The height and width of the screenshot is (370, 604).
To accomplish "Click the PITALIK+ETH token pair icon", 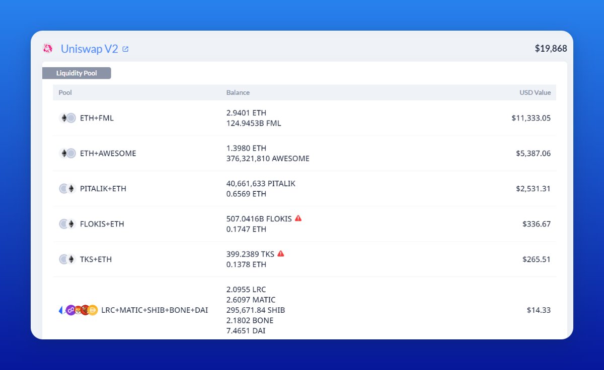I will coord(67,189).
